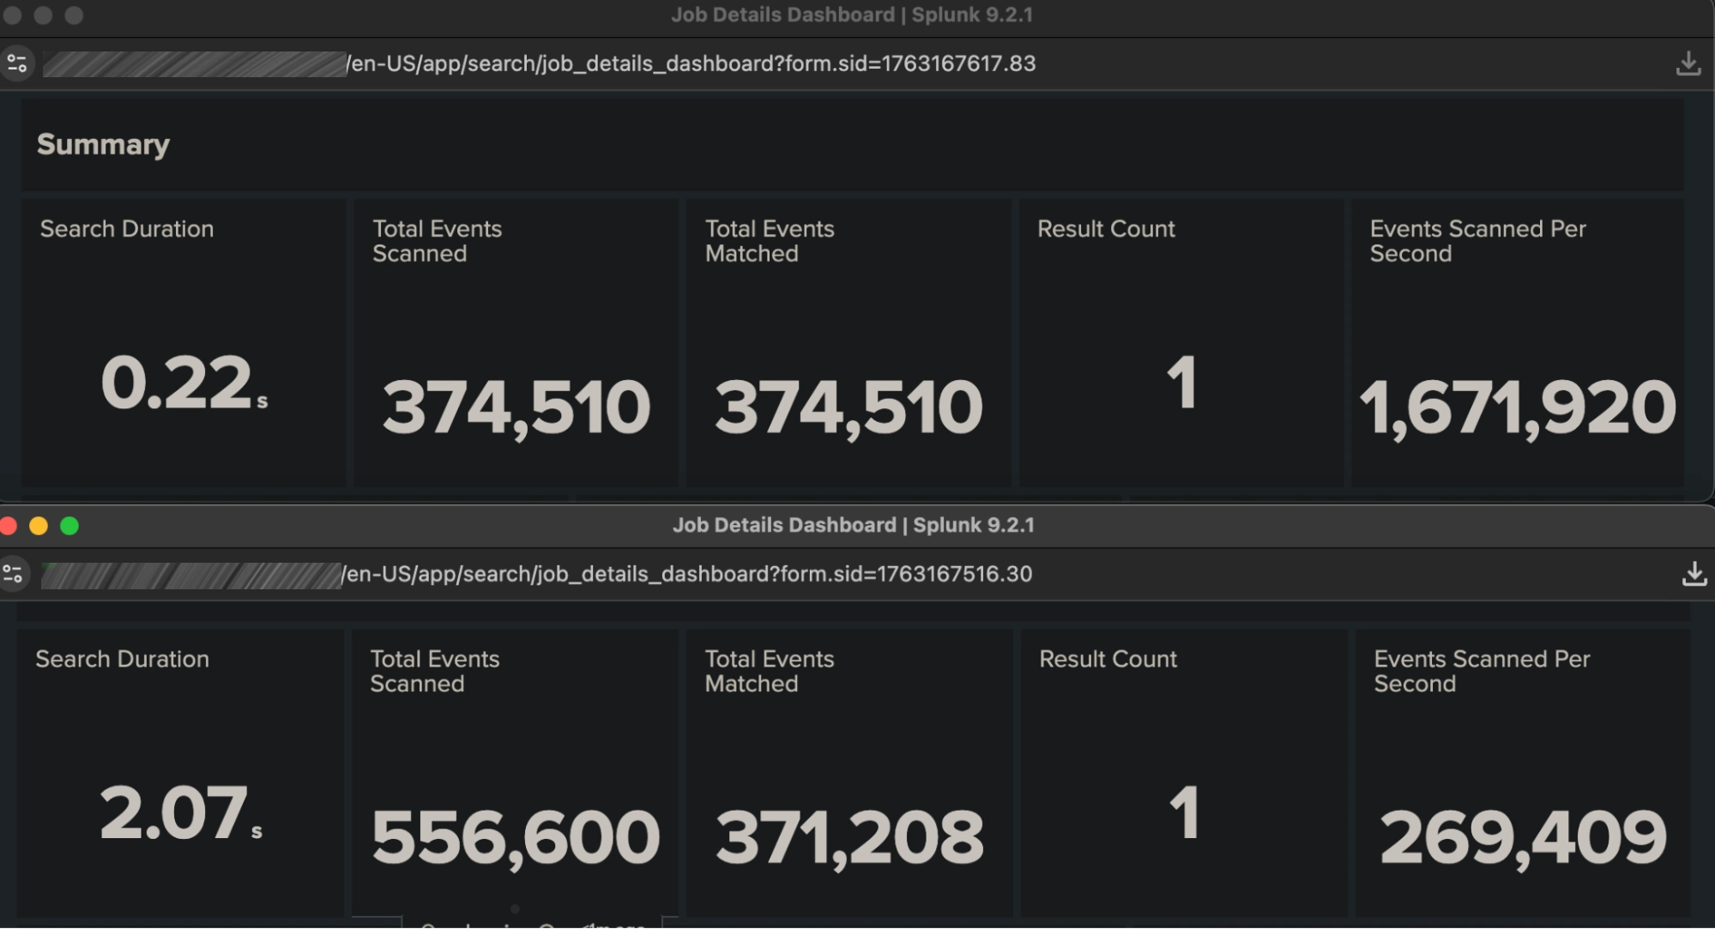The width and height of the screenshot is (1715, 929).
Task: Click the download icon in the upper window
Action: coord(1688,63)
